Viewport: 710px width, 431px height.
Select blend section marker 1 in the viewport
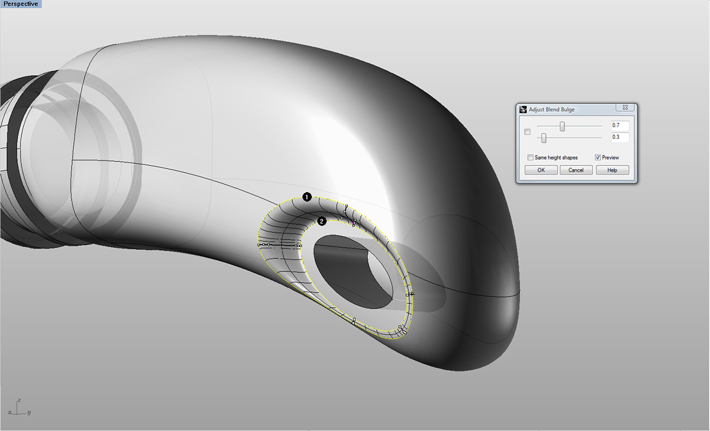coord(306,197)
